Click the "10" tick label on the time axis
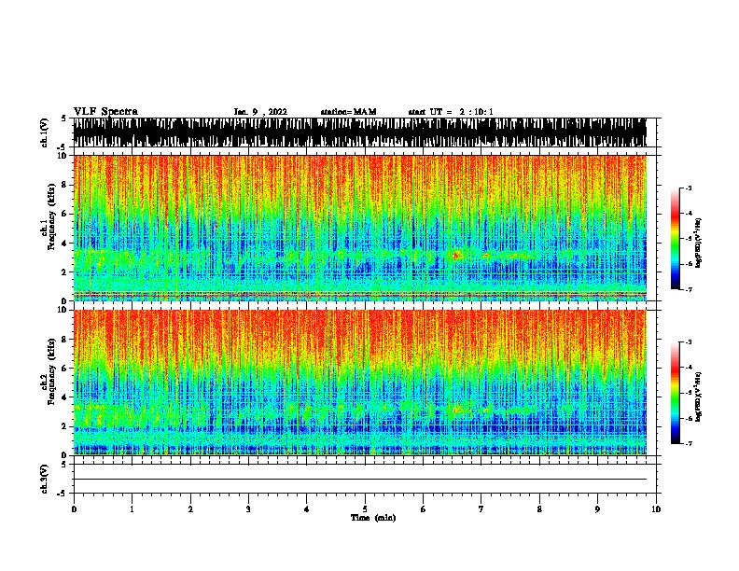 point(656,508)
